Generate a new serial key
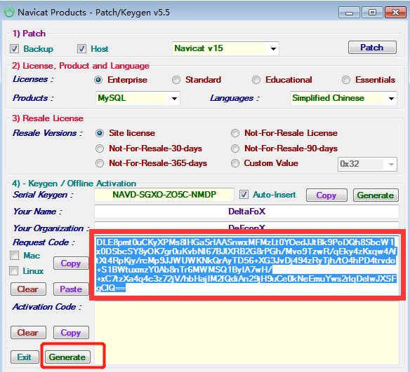This screenshot has height=372, width=410. click(376, 195)
